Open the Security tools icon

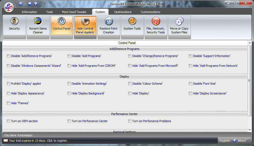pos(14,27)
